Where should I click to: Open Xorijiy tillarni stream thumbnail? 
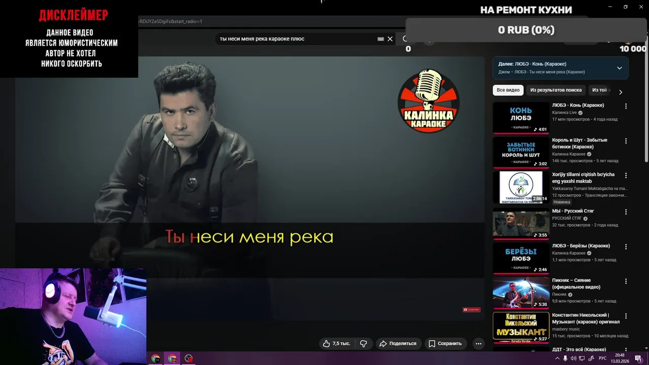pos(521,188)
